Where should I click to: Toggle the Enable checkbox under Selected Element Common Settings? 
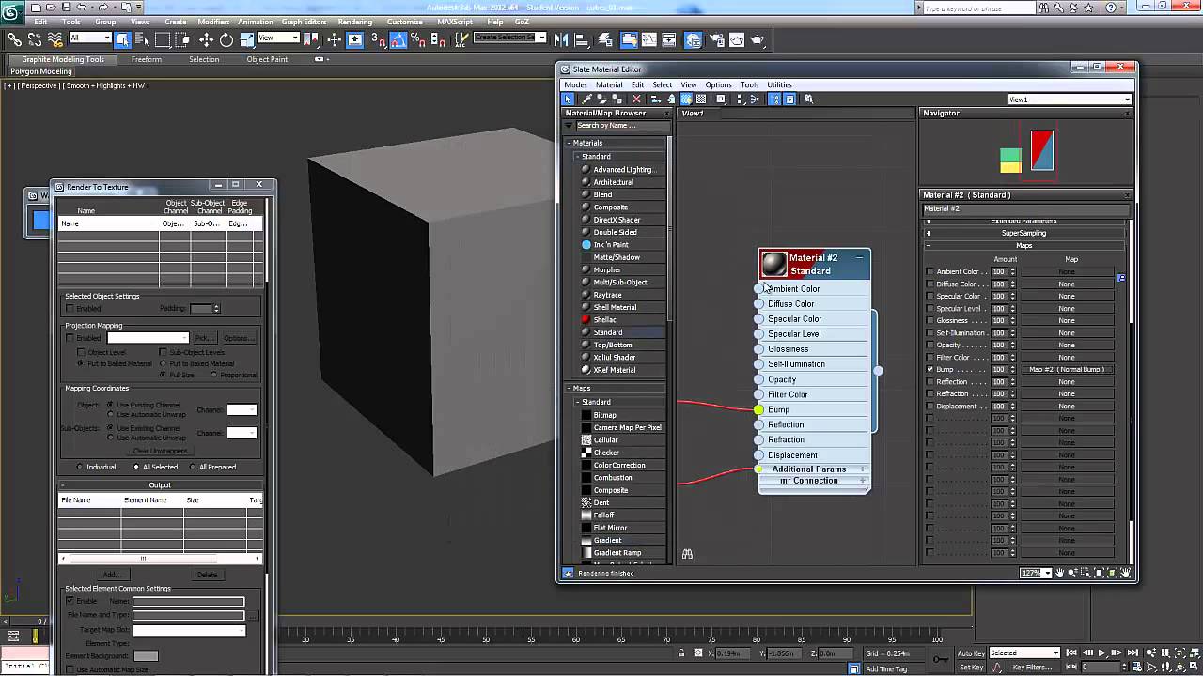coord(70,601)
